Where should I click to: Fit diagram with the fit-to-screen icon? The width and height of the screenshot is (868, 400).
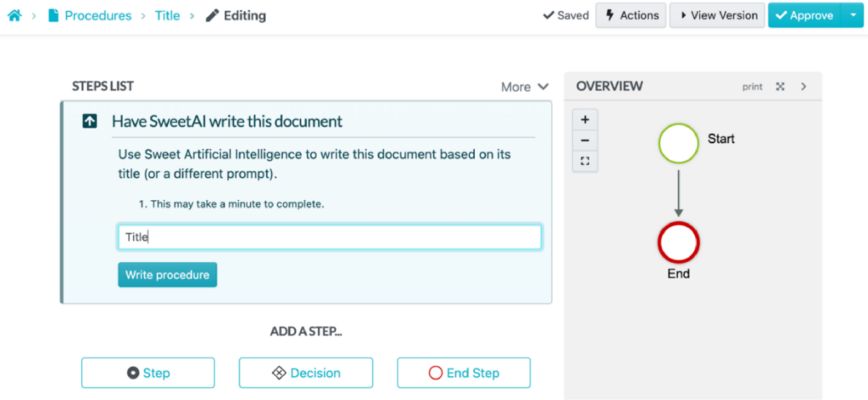tap(585, 161)
